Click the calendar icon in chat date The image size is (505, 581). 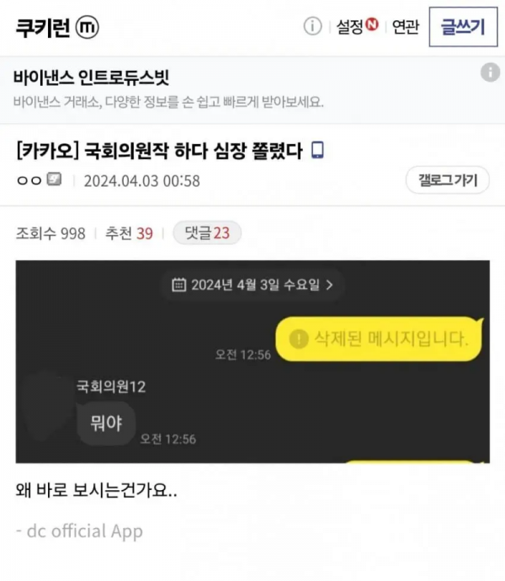click(179, 285)
